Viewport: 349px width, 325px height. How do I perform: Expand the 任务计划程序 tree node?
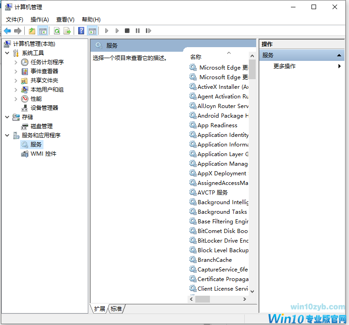(16, 62)
